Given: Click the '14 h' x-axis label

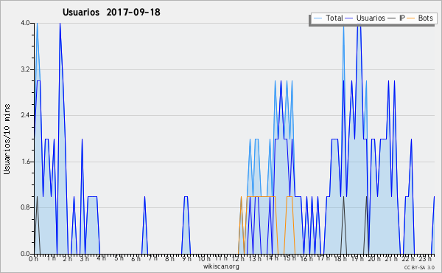Looking at the screenshot, I should click(x=272, y=258).
